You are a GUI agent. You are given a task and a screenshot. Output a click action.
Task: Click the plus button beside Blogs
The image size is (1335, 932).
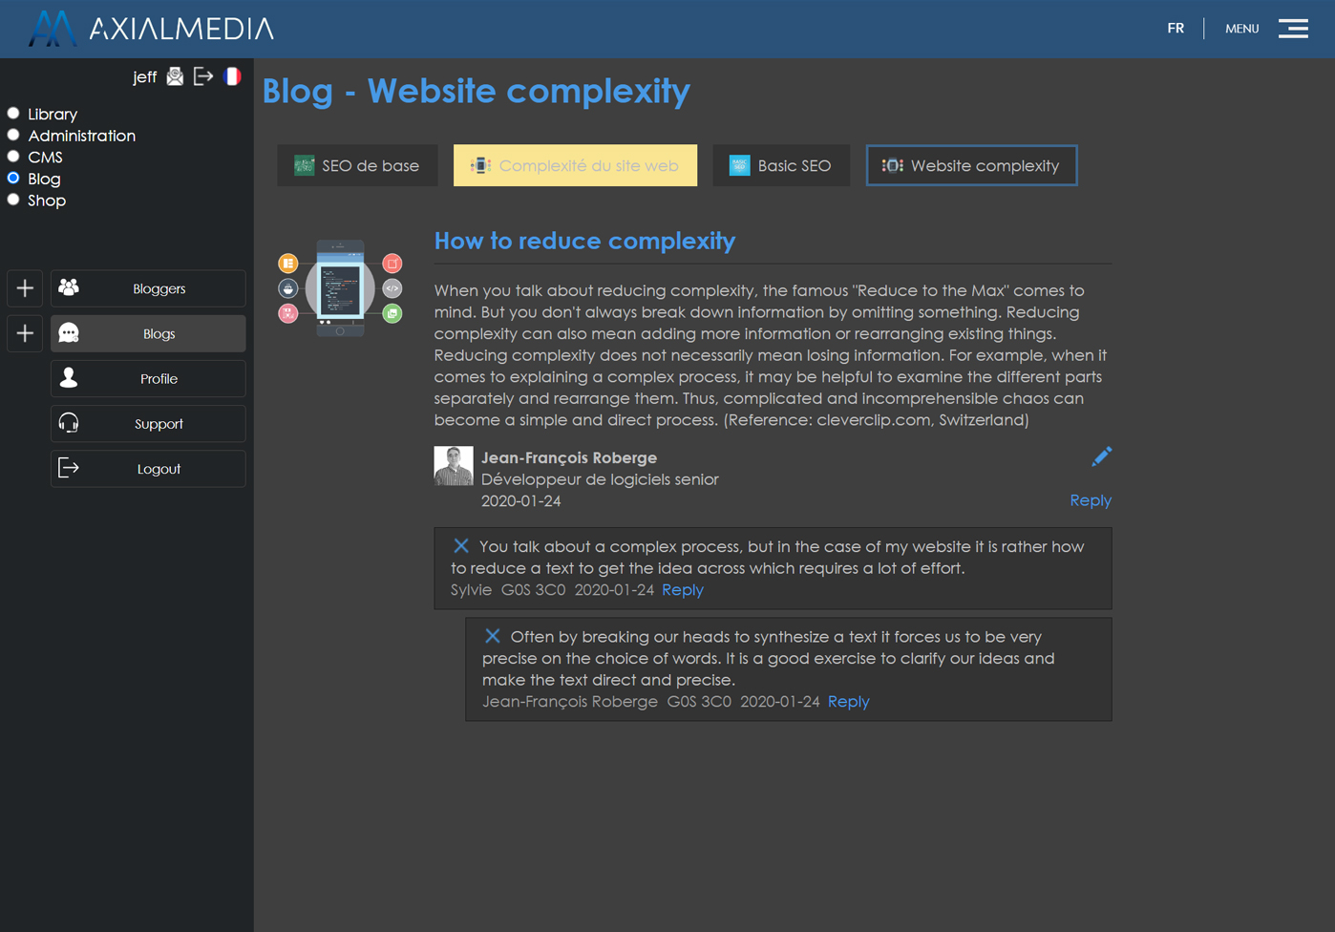[x=25, y=333]
